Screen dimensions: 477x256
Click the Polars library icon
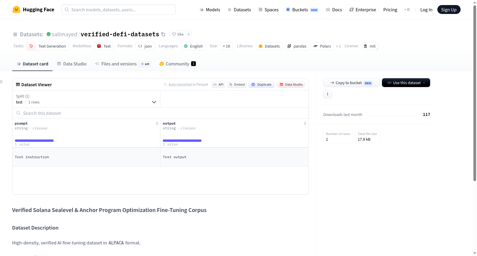pyautogui.click(x=316, y=46)
